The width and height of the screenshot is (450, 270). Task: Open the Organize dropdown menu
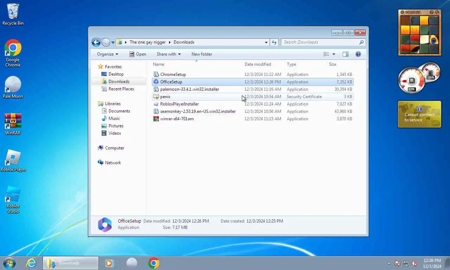point(108,54)
